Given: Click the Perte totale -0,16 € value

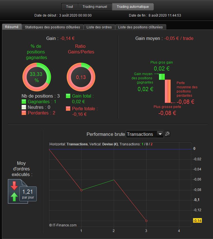Looking at the screenshot, I should (x=79, y=114).
